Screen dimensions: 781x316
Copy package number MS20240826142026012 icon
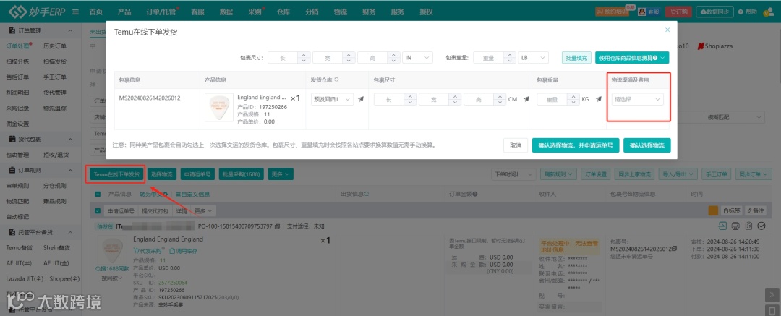(x=676, y=248)
